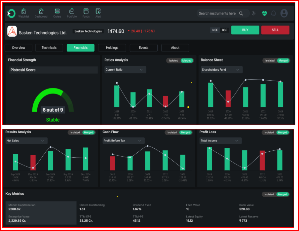This screenshot has height=231, width=299.
Task: Click the red 2022 Current Ratio bar
Action: coord(166,101)
